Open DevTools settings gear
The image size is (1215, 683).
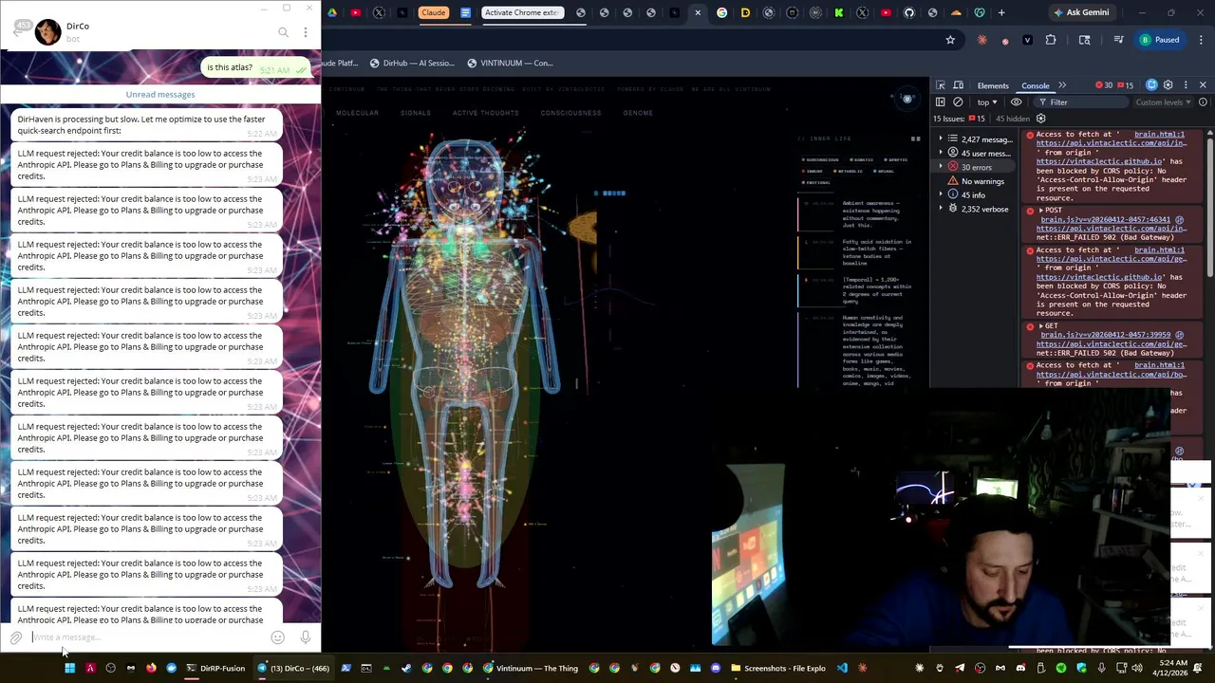click(x=1168, y=85)
